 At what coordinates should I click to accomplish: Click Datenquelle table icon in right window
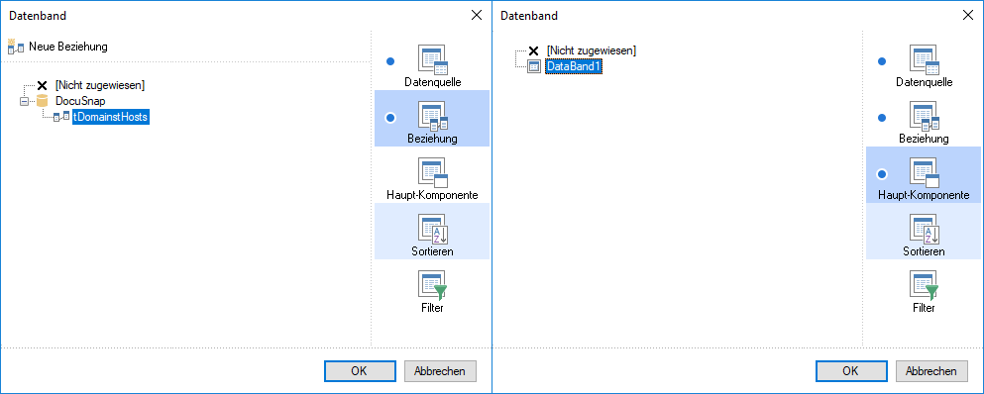(x=924, y=59)
